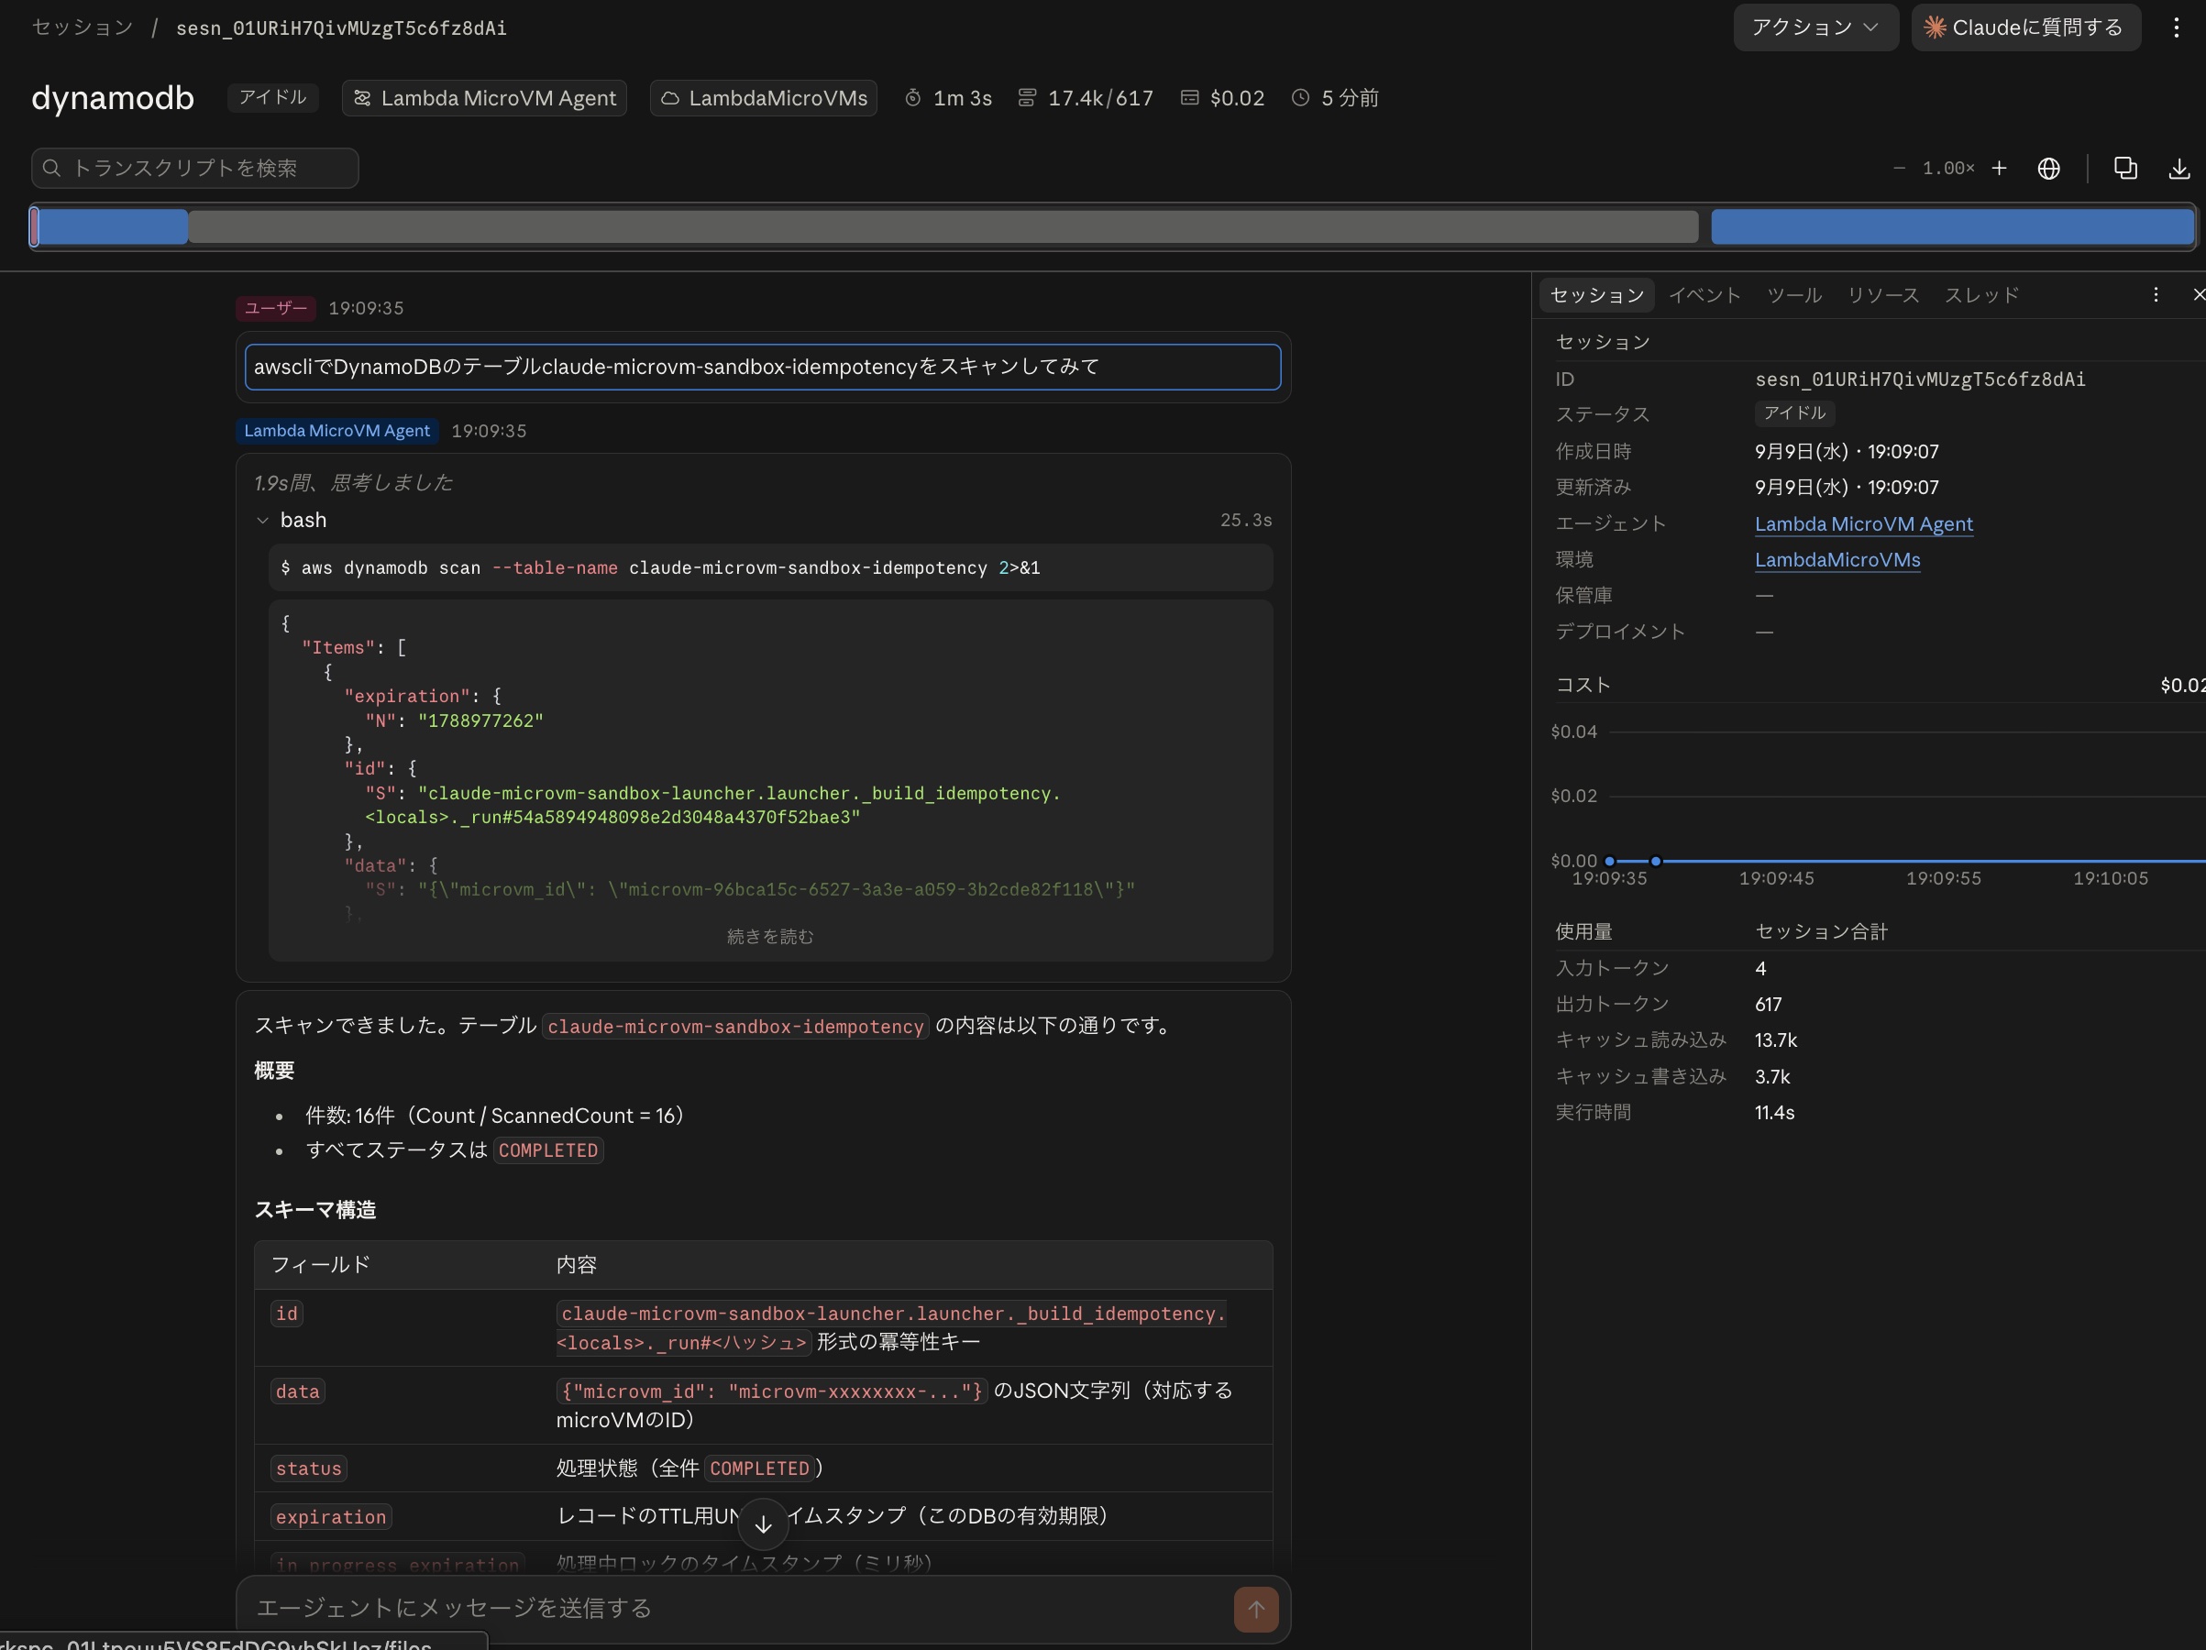Click the ユーザー role badge
The width and height of the screenshot is (2206, 1650).
(x=276, y=308)
